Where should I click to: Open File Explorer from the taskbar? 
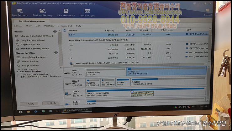29,112
